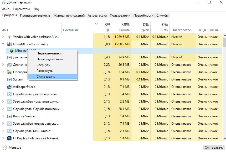
Task: Open the Службы tab
Action: pos(162,16)
